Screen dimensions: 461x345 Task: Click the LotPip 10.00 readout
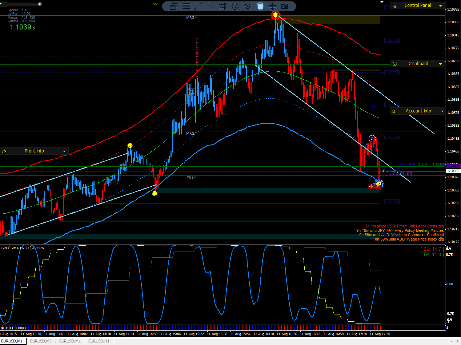coord(19,14)
